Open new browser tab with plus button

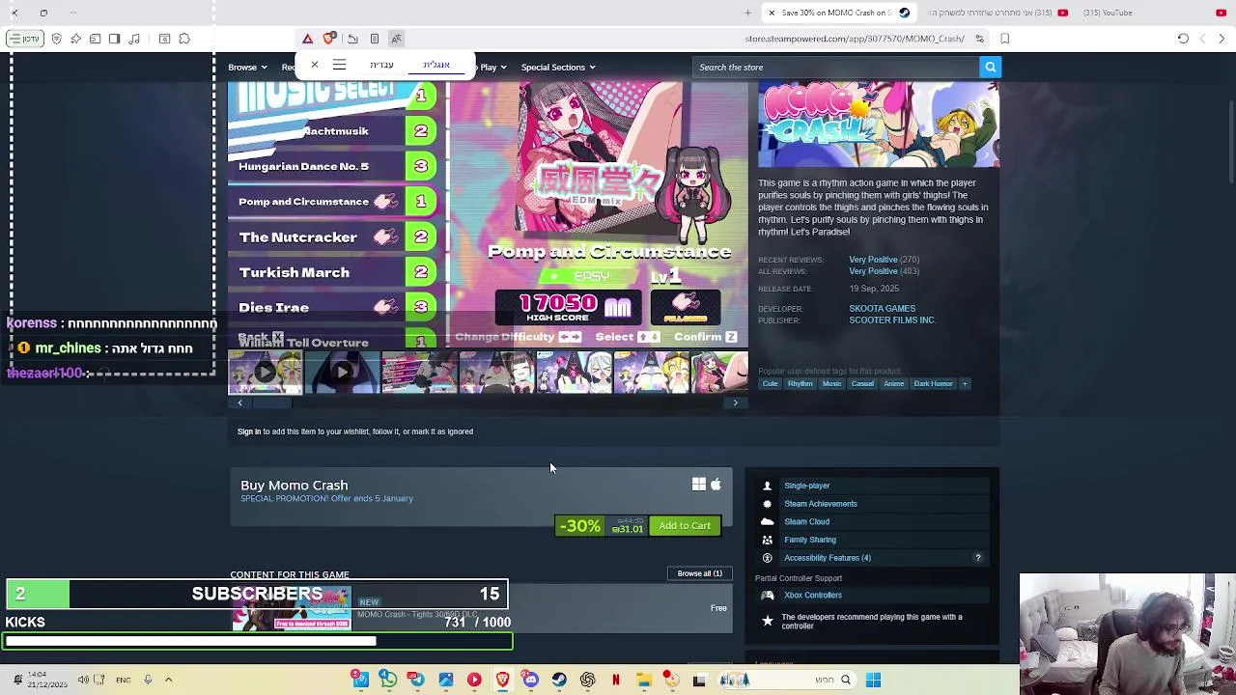747,13
